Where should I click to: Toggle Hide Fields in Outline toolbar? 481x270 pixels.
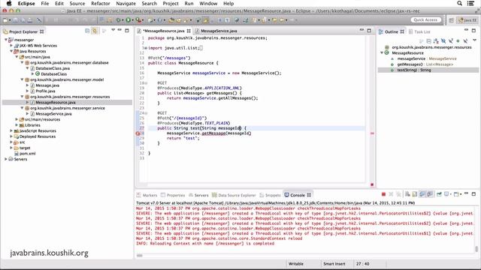click(443, 41)
